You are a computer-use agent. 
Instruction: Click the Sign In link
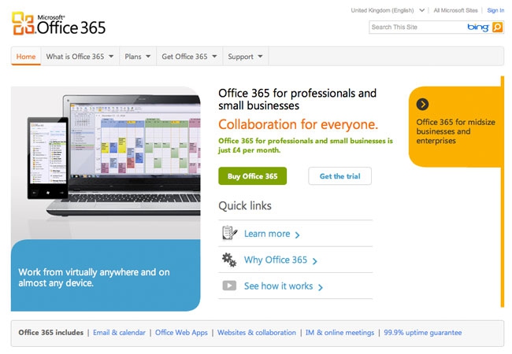495,10
